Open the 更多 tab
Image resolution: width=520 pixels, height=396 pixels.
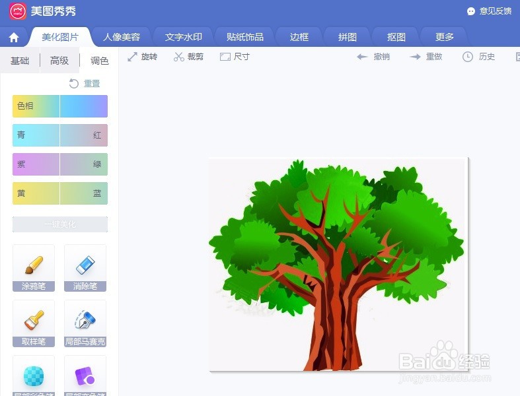click(445, 37)
